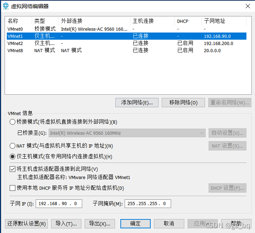The image size is (255, 233).
Task: Click the 子网 IP input field
Action: tap(59, 204)
